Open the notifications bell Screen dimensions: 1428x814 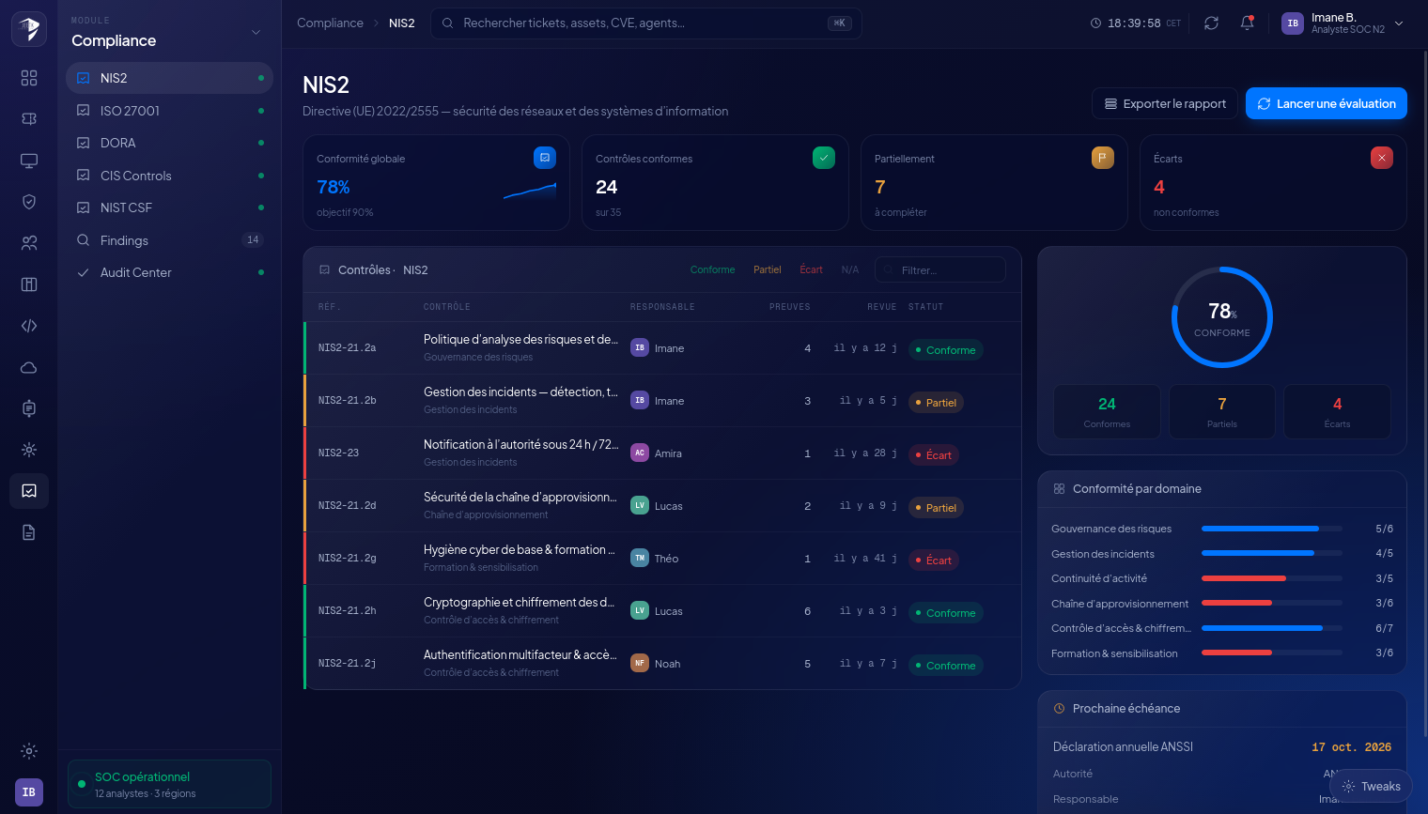coord(1248,23)
